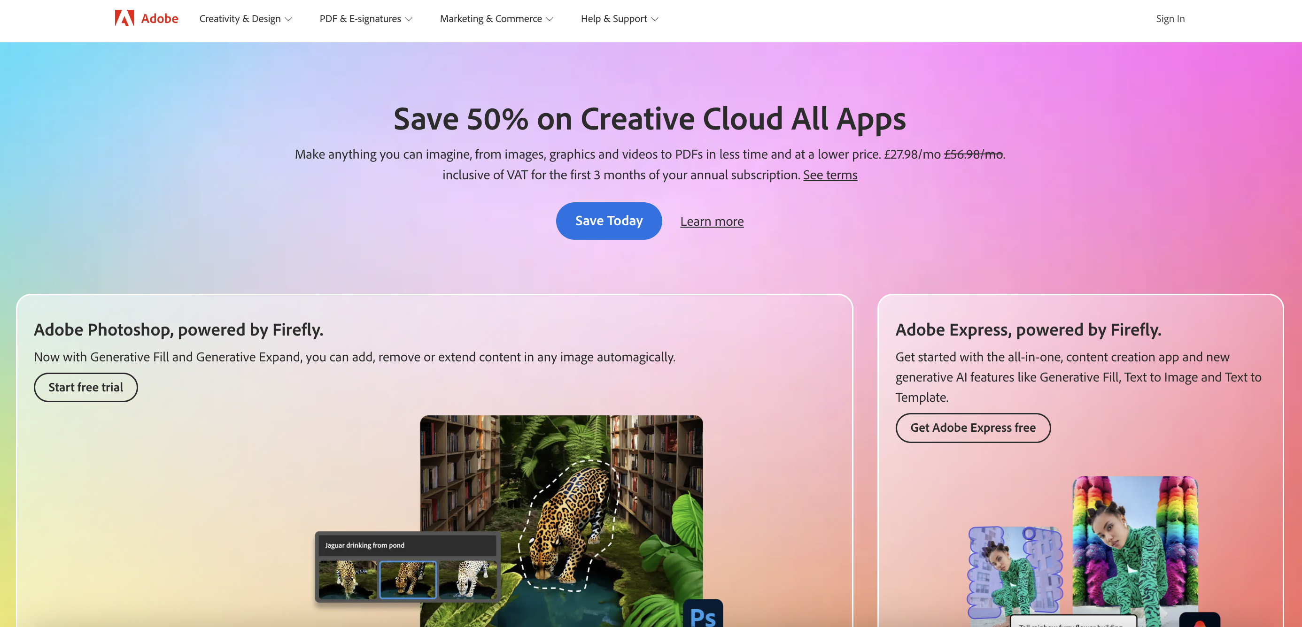
Task: Click the Adobe wordmark text
Action: (x=160, y=19)
